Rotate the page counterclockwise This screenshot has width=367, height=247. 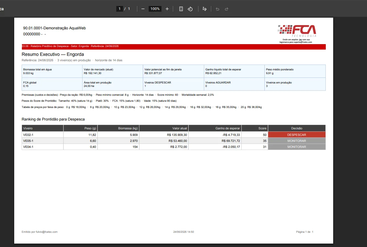click(190, 9)
